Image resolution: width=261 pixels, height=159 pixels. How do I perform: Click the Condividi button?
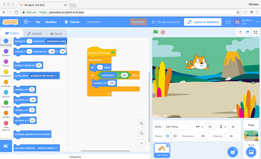click(138, 22)
